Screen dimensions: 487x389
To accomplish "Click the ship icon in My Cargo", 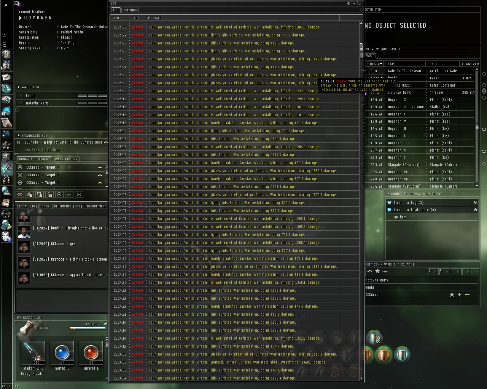I will [26, 327].
